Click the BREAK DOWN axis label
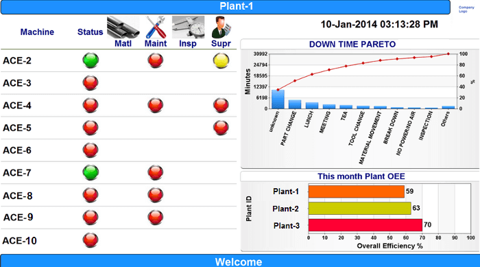Image resolution: width=480 pixels, height=267 pixels. pyautogui.click(x=391, y=128)
